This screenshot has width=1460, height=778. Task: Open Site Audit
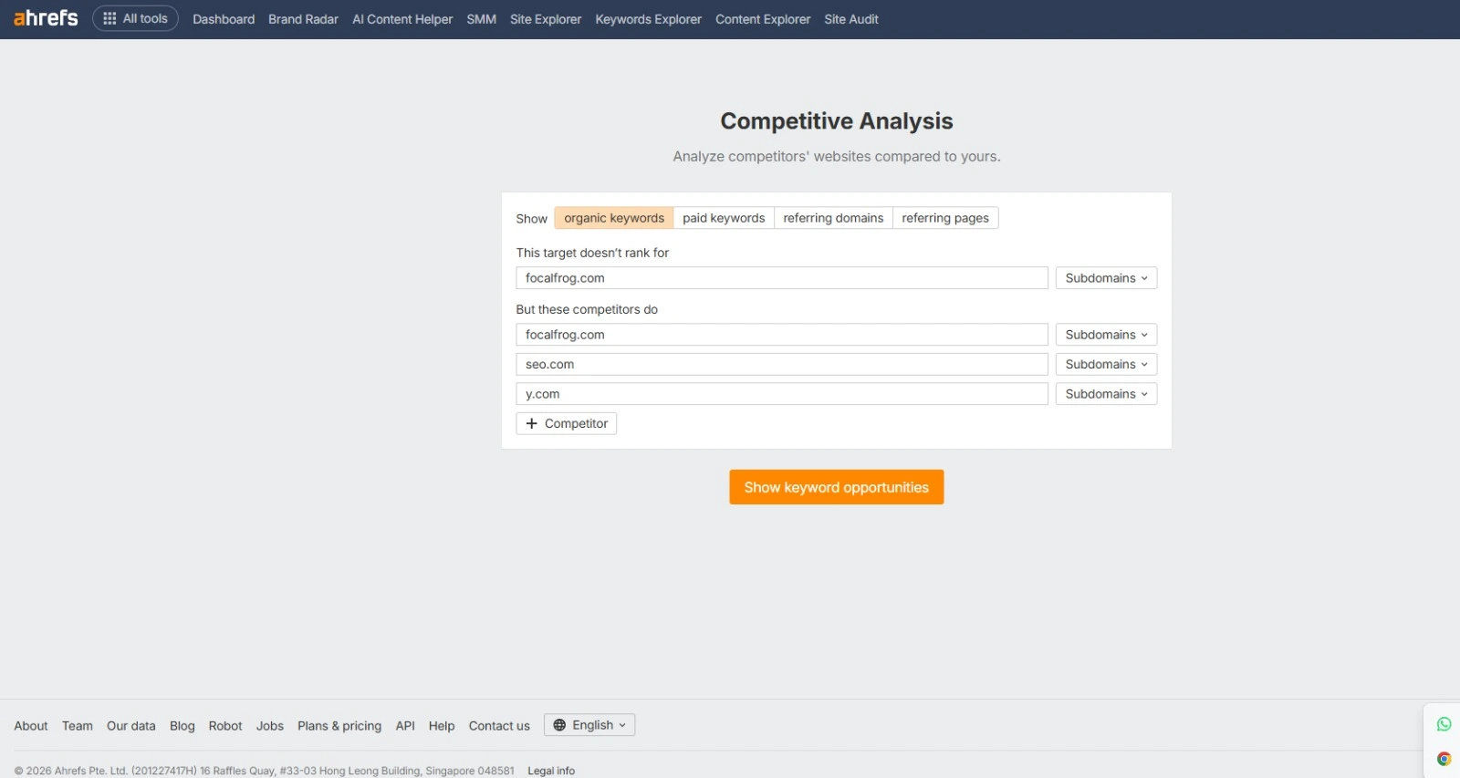(851, 19)
